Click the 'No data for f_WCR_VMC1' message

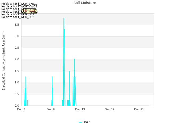(19, 4)
